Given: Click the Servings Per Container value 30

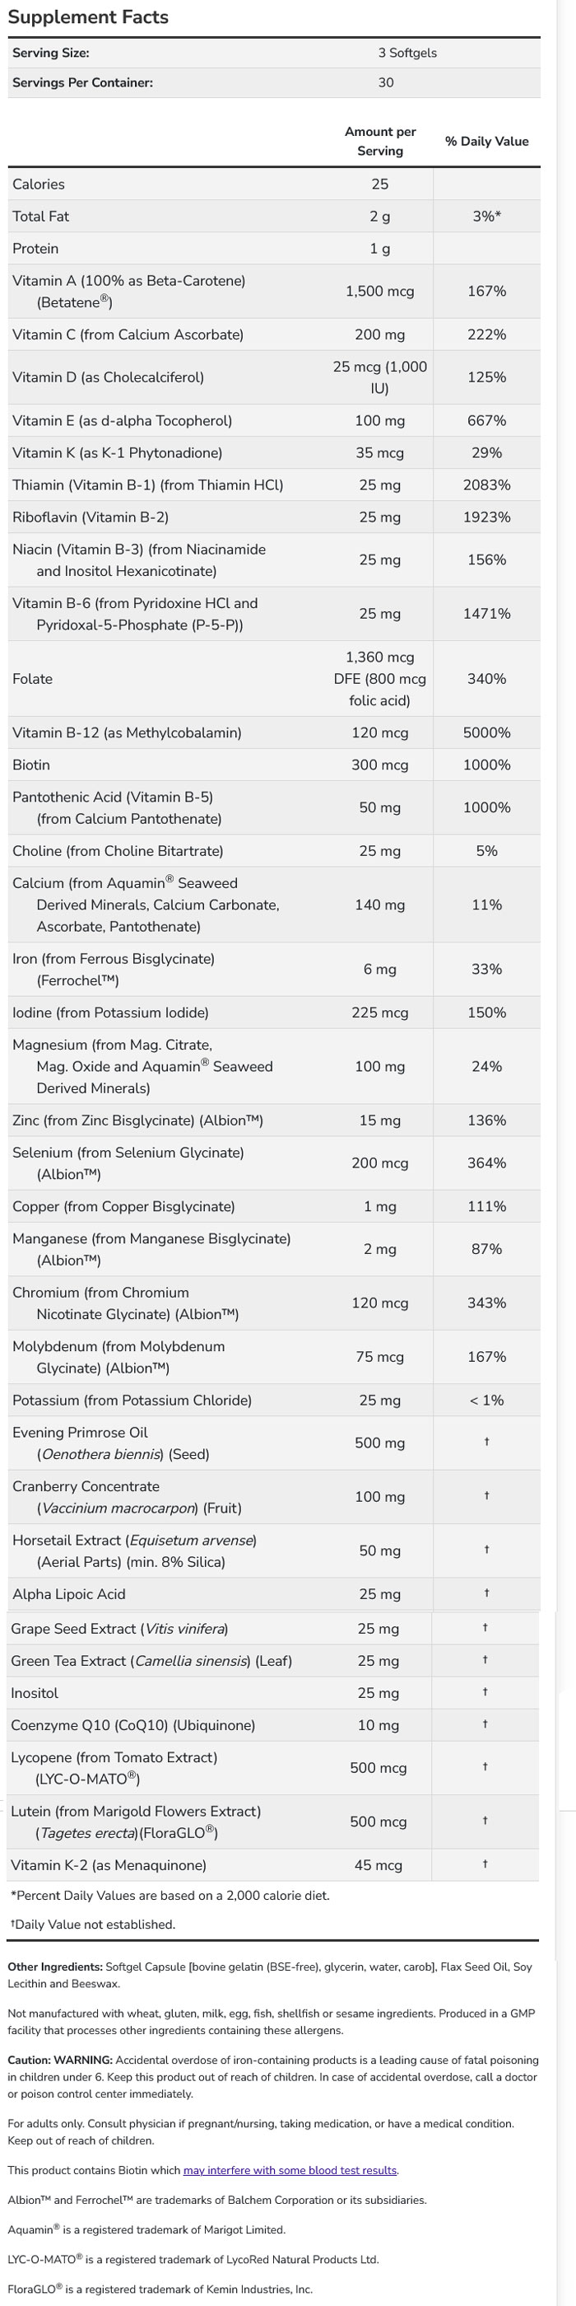Looking at the screenshot, I should pos(385,82).
